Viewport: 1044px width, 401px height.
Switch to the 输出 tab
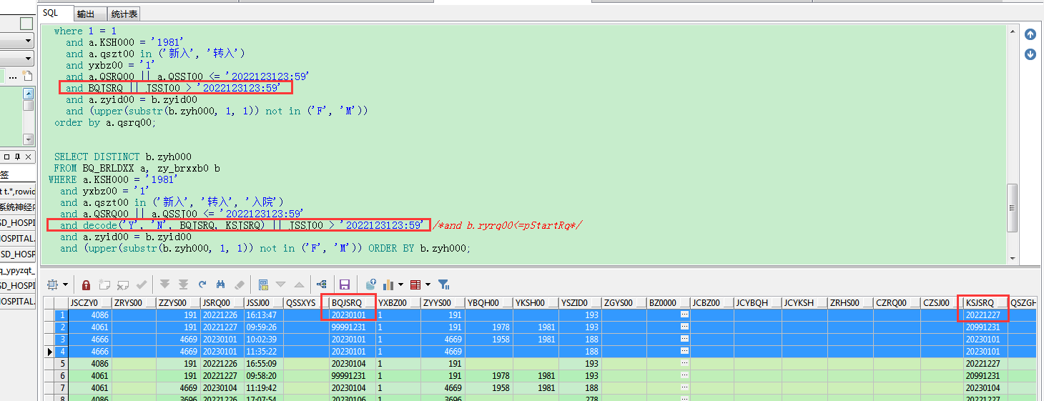point(86,14)
